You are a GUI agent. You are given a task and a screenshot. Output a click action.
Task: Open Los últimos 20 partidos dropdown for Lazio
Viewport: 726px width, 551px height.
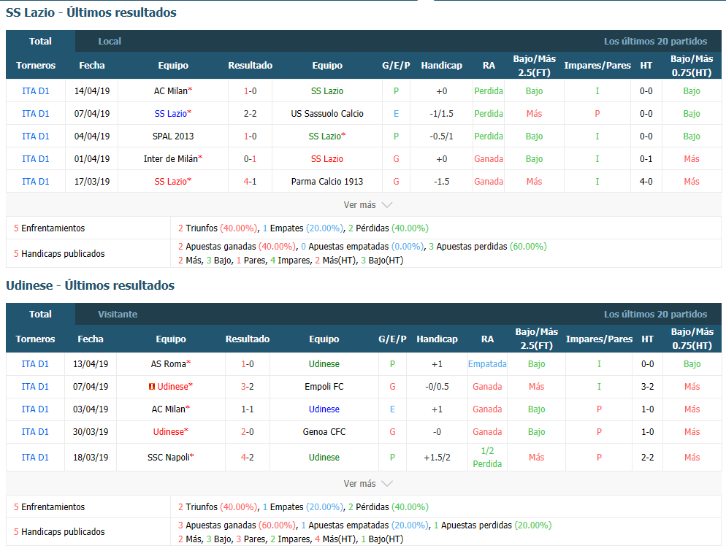pos(655,41)
